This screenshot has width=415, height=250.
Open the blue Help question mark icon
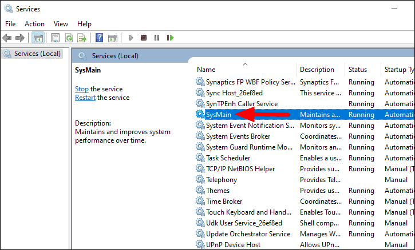point(99,38)
